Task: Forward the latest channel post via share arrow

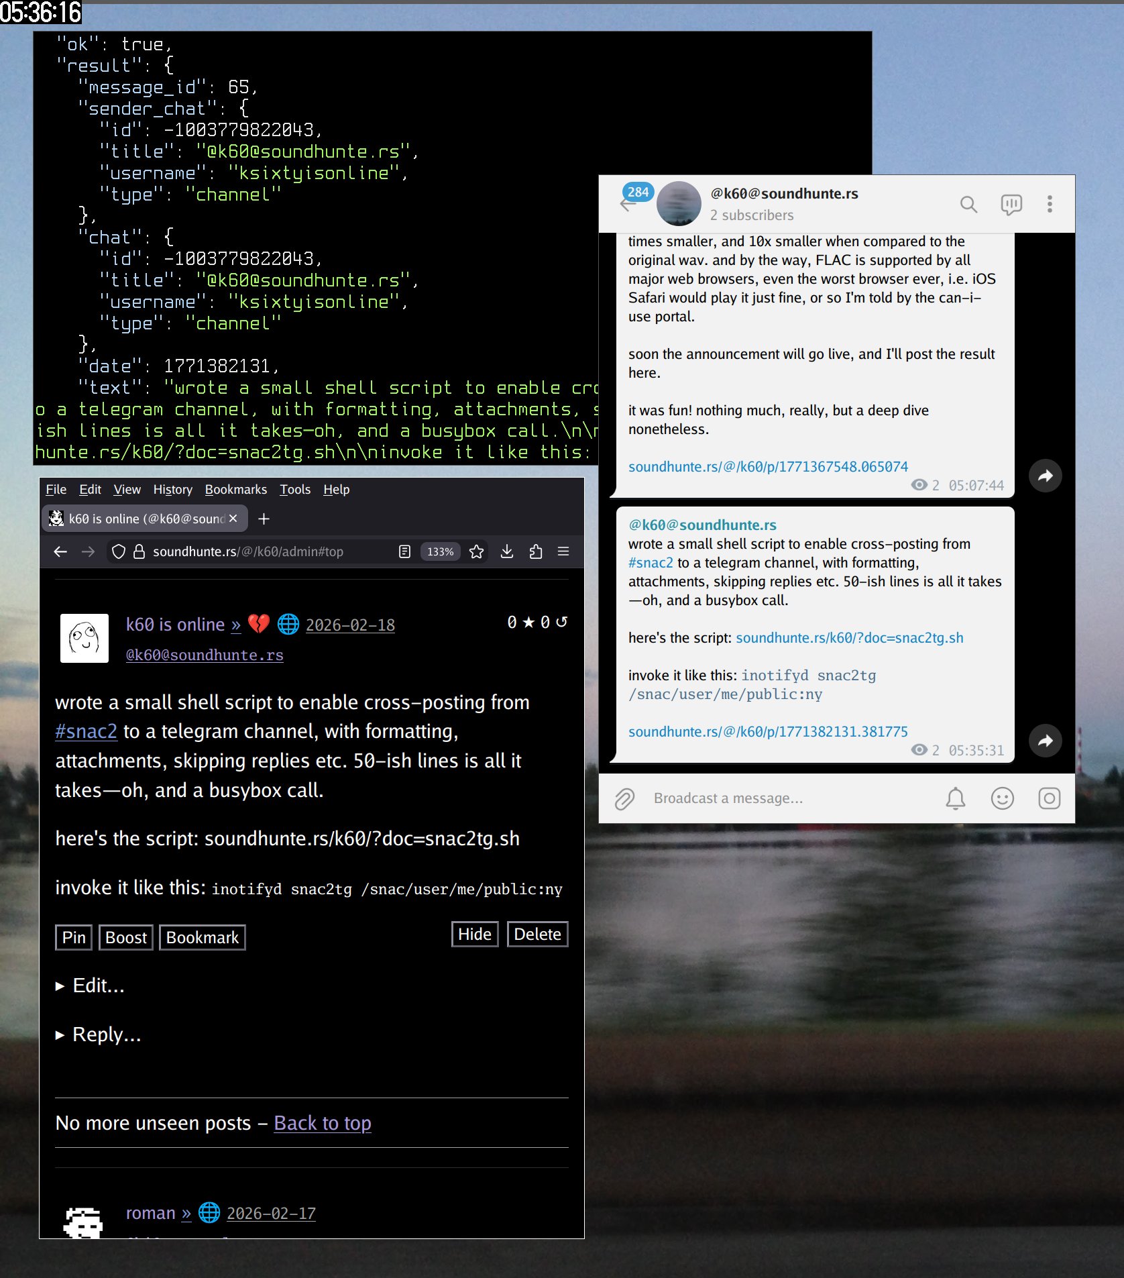Action: [1045, 741]
